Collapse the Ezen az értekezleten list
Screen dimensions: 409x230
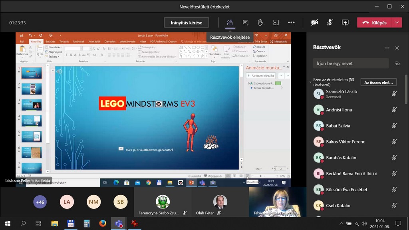[310, 82]
